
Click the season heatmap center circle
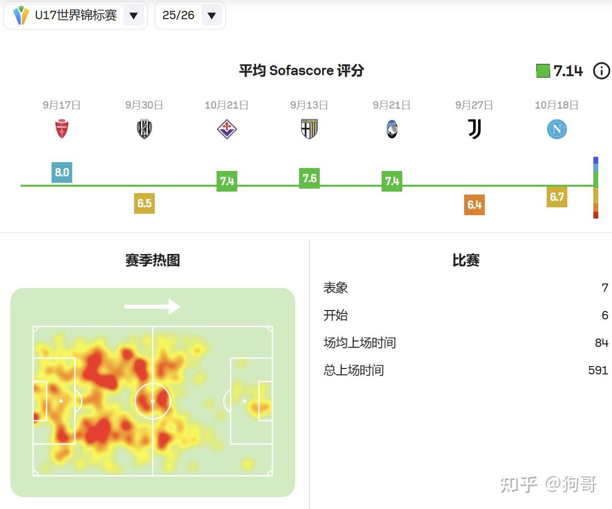point(153,401)
